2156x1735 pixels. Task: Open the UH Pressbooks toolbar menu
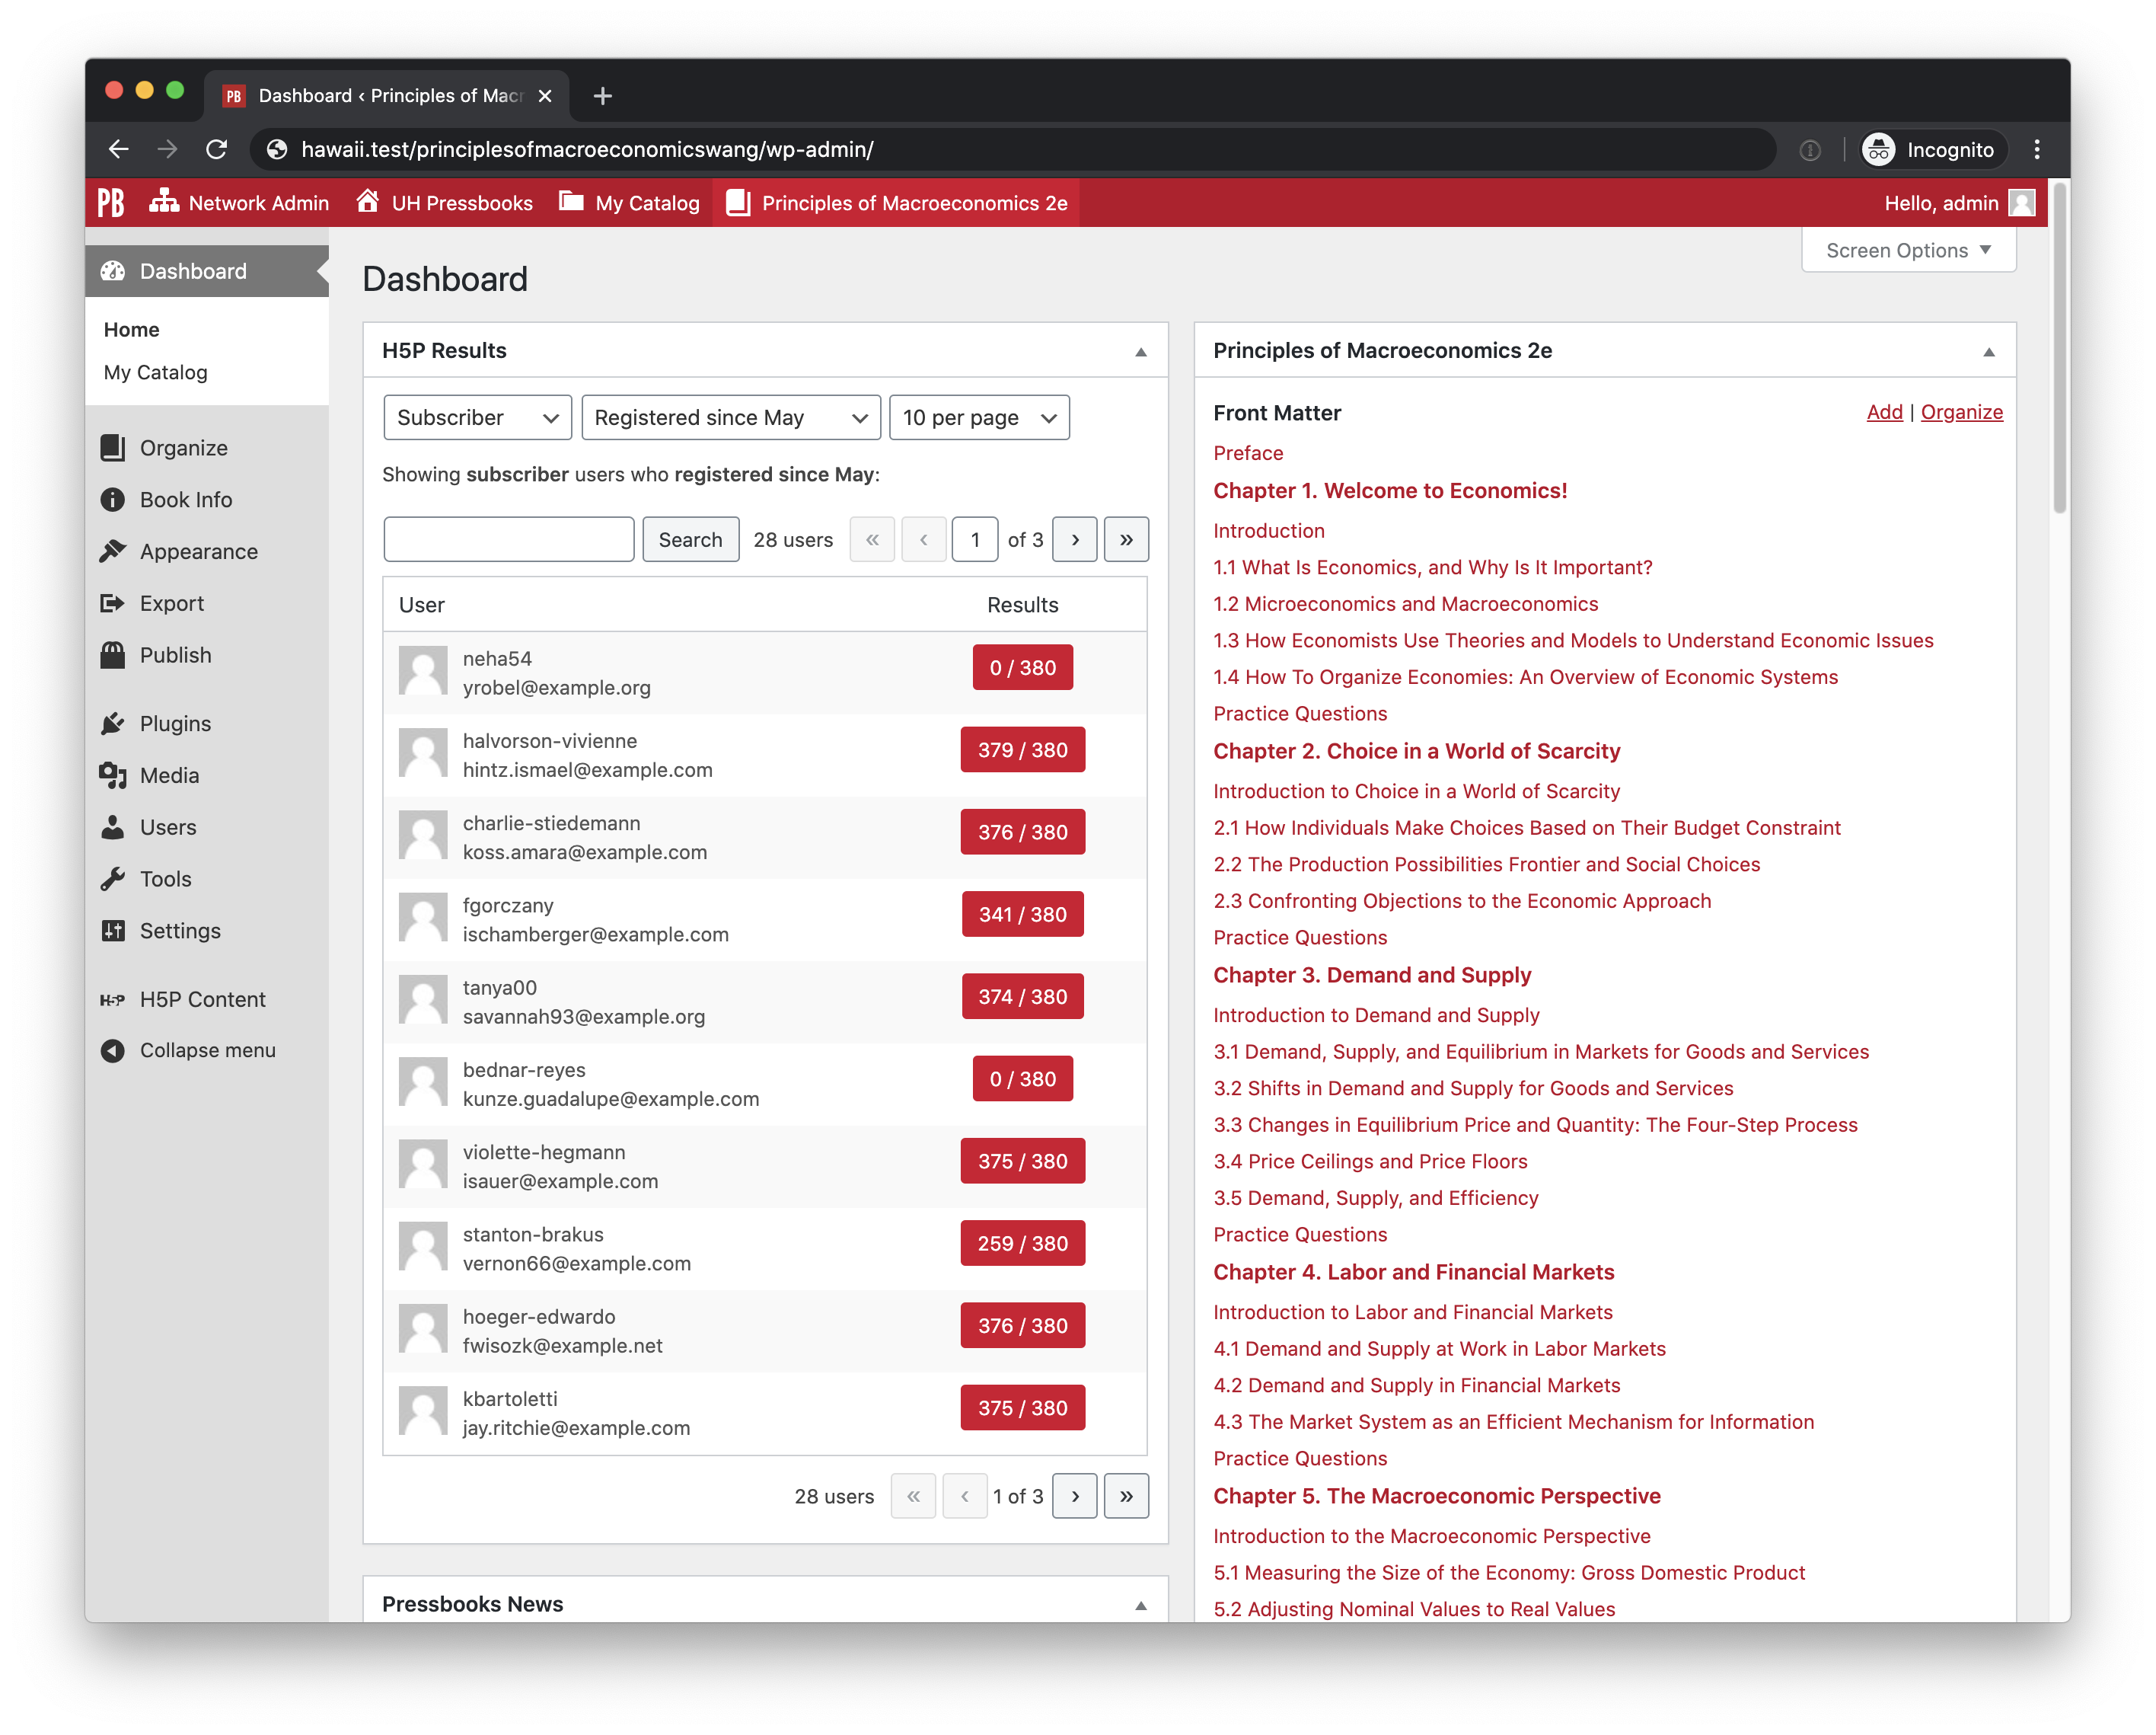(x=445, y=203)
